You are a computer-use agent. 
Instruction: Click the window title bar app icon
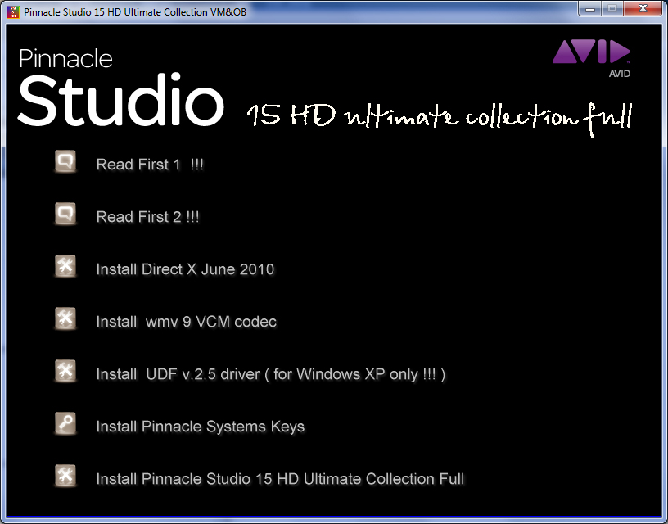[13, 12]
